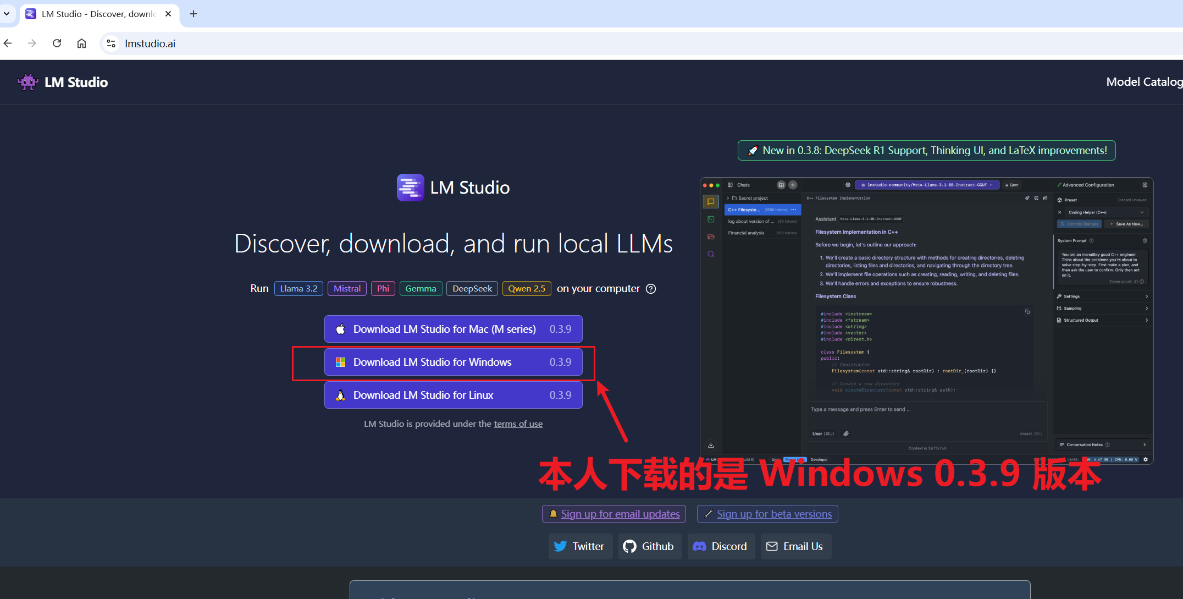
Task: Go back to the previous page
Action: (x=8, y=43)
